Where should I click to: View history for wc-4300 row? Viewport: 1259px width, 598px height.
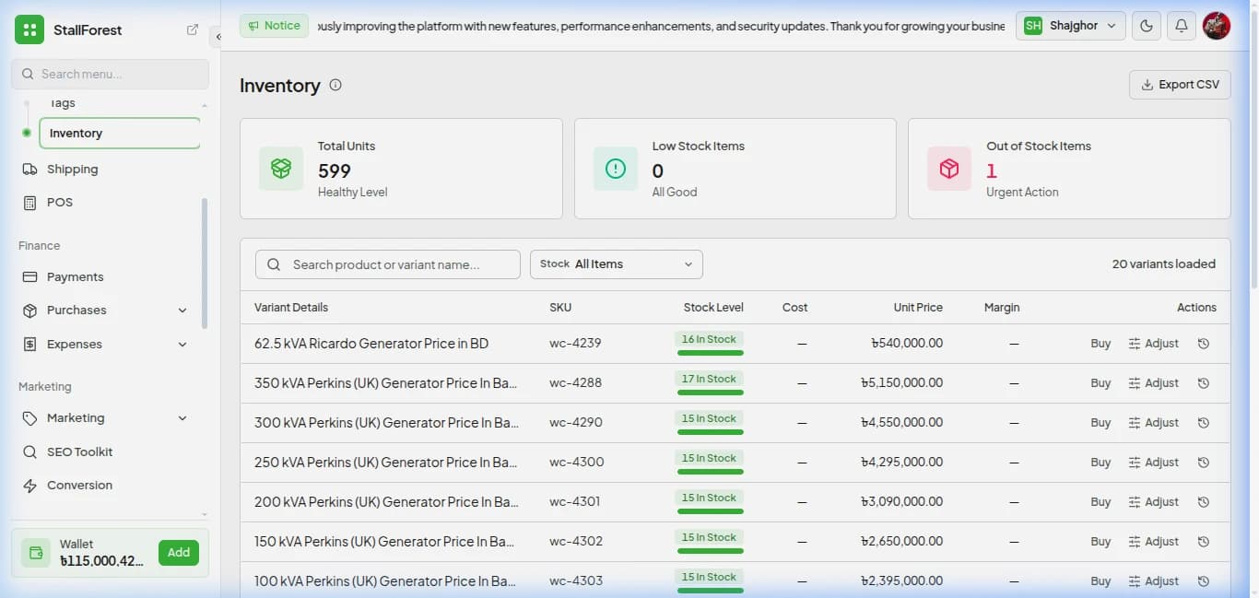(1203, 463)
